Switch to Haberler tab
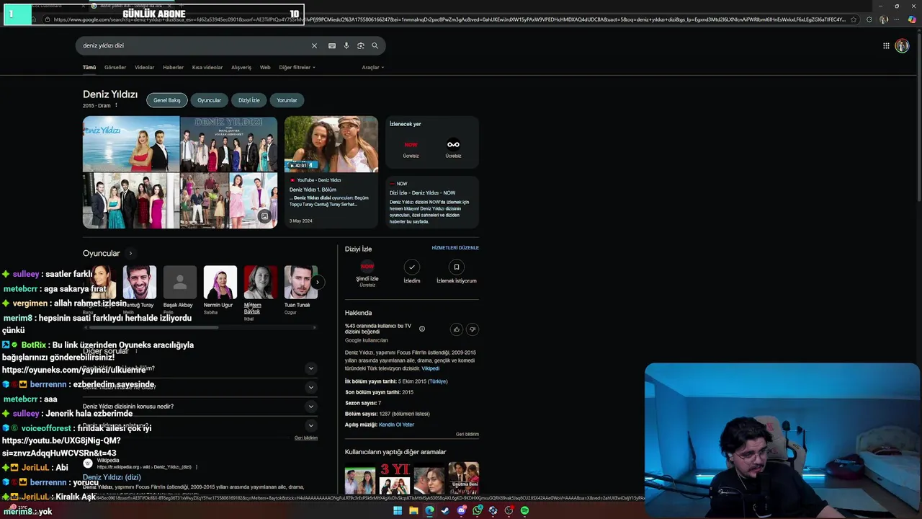This screenshot has height=519, width=922. pyautogui.click(x=174, y=67)
